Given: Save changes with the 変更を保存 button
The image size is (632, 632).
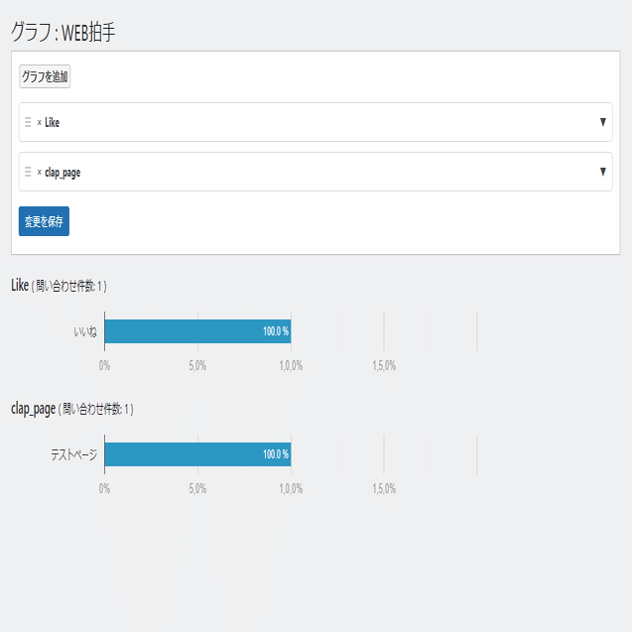Looking at the screenshot, I should (44, 221).
